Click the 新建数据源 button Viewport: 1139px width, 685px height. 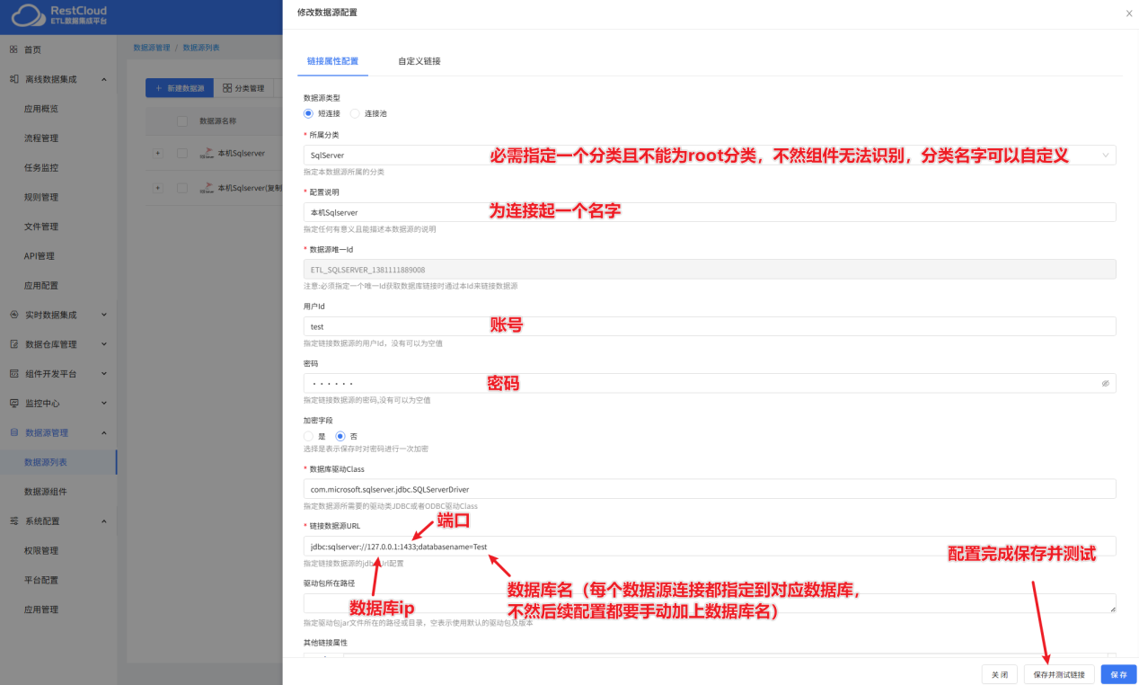click(x=180, y=88)
